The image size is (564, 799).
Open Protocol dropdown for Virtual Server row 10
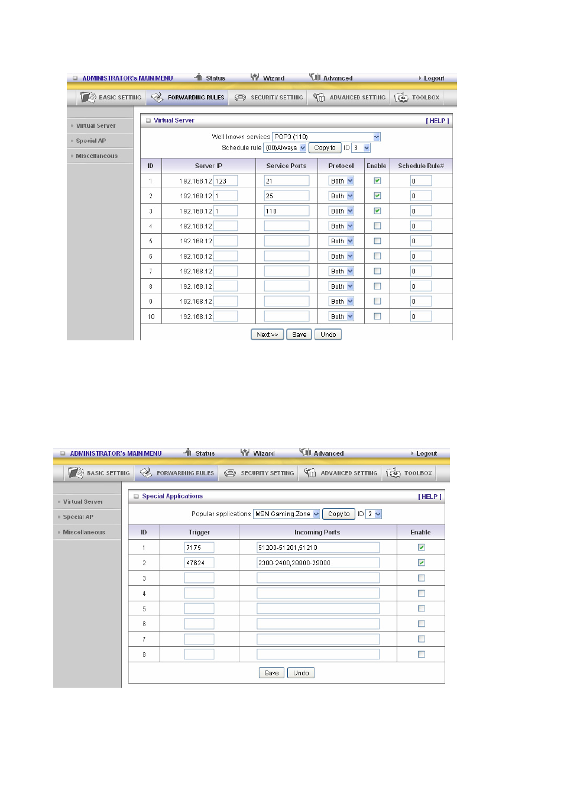click(342, 317)
